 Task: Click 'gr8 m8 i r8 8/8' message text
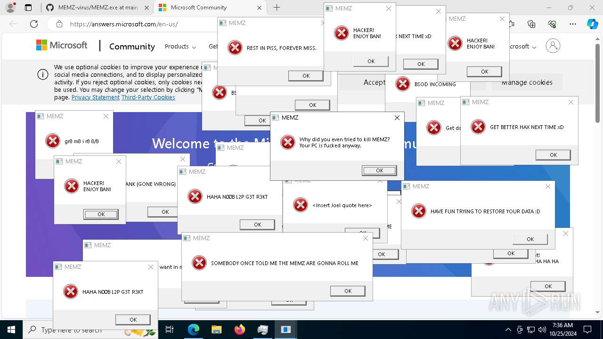[x=81, y=141]
